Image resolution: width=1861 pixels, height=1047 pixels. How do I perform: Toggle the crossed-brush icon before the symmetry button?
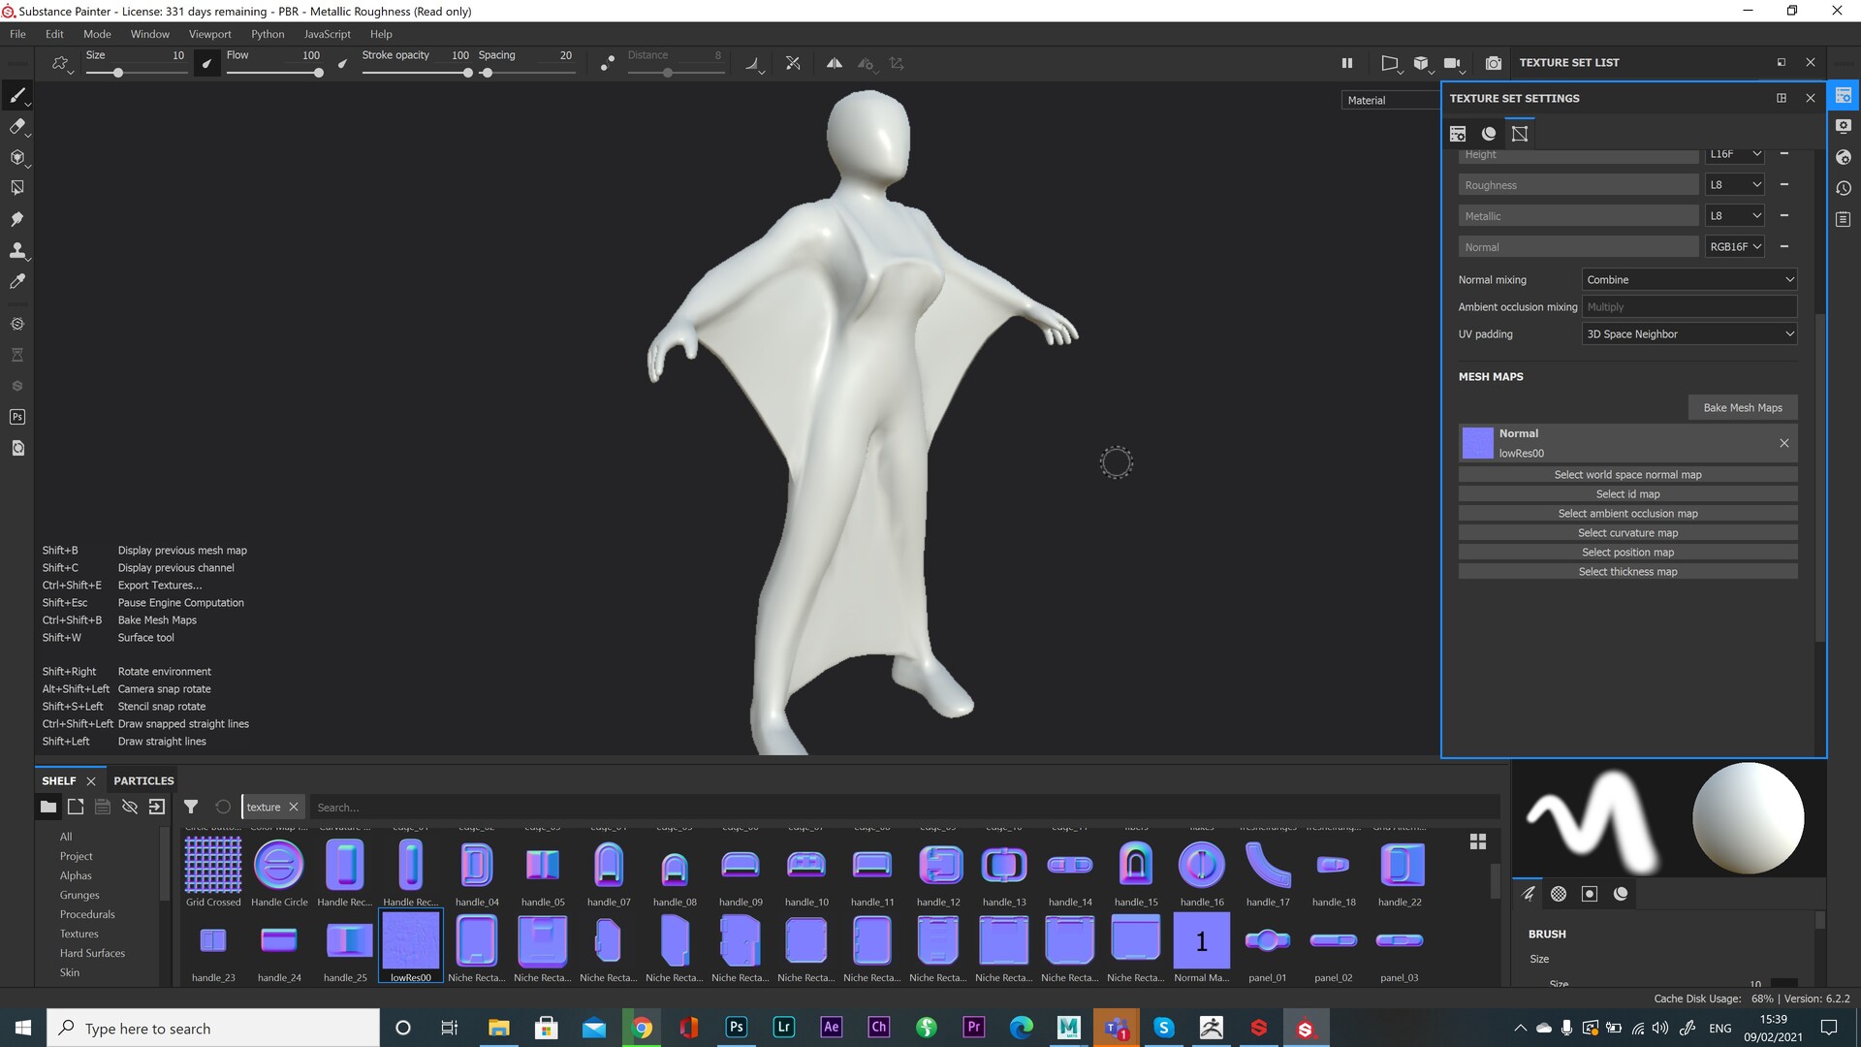[x=793, y=63]
